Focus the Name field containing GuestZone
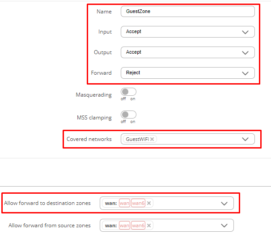The image size is (271, 234). [x=188, y=12]
